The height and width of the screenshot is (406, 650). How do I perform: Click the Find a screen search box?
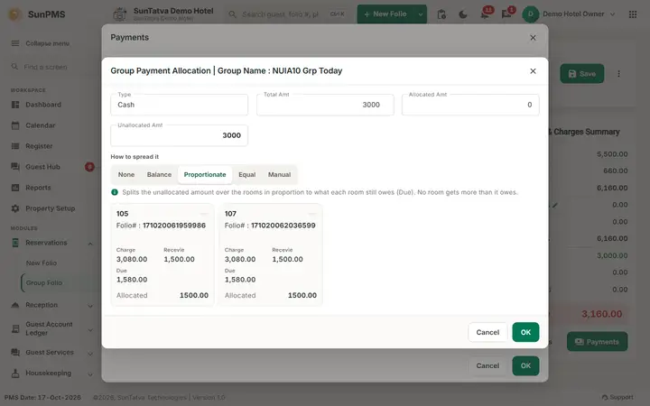tap(51, 67)
